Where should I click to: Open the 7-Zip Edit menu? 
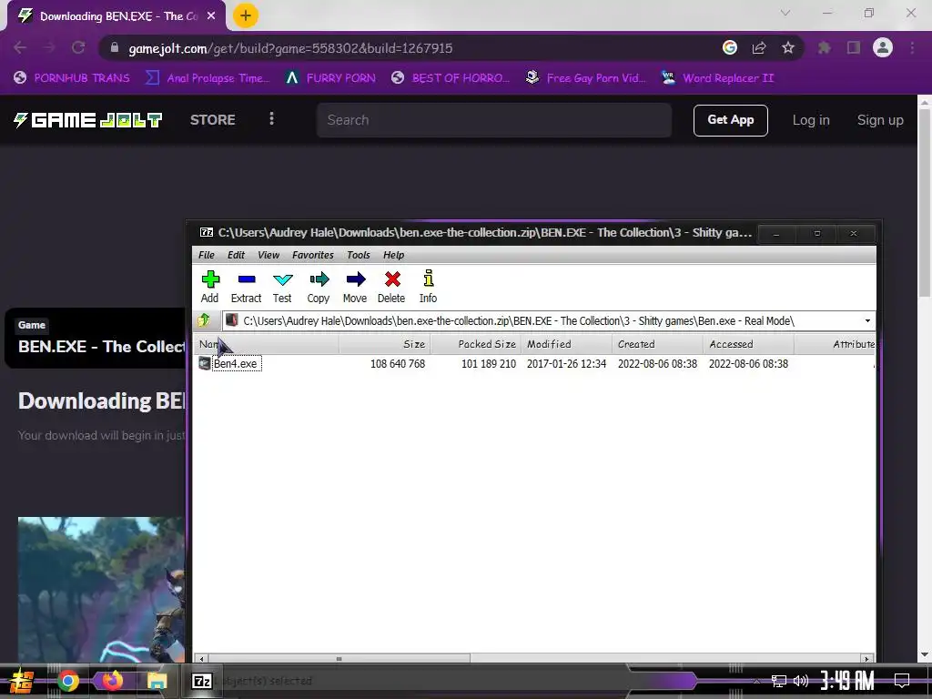(236, 255)
